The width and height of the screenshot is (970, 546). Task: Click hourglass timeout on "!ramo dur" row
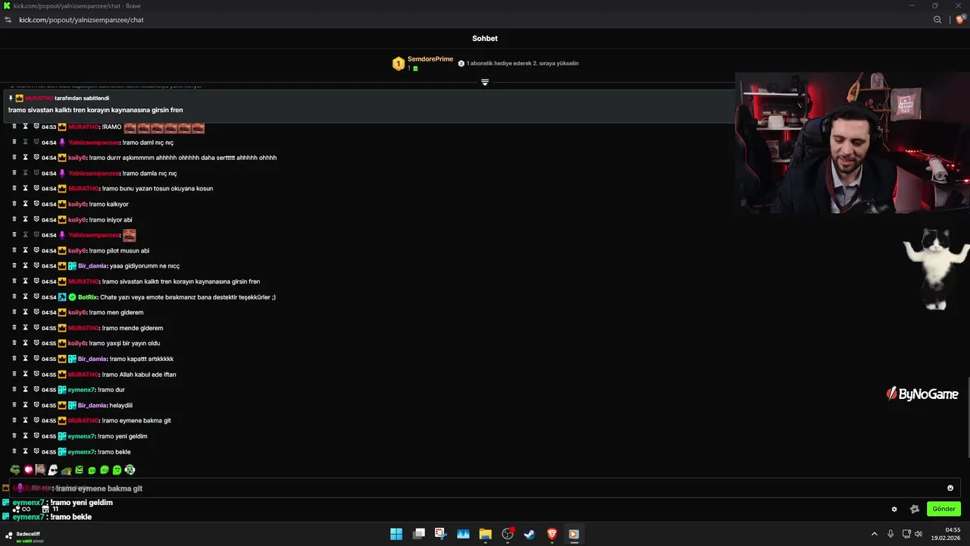tap(25, 389)
